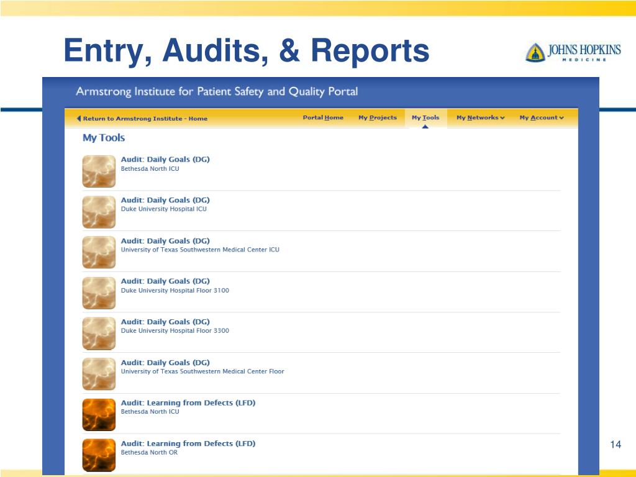Open Audit: Daily Goals link above Duke Floor 3300
Image resolution: width=636 pixels, height=477 pixels.
pos(165,322)
